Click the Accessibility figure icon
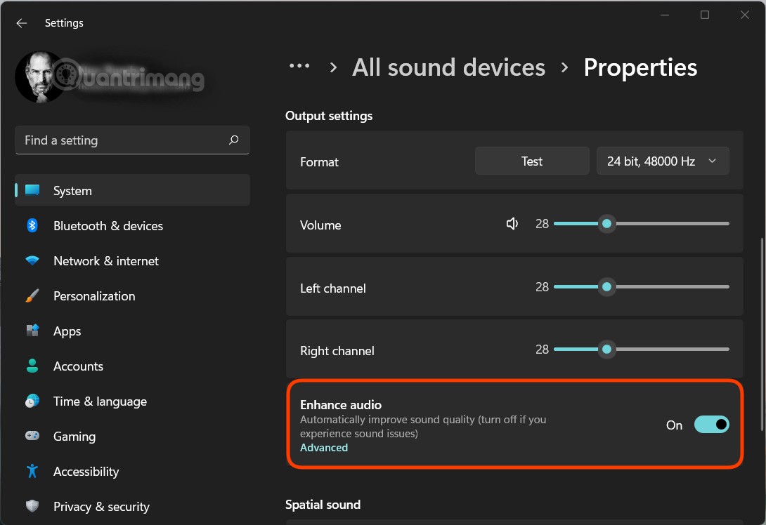 click(32, 471)
